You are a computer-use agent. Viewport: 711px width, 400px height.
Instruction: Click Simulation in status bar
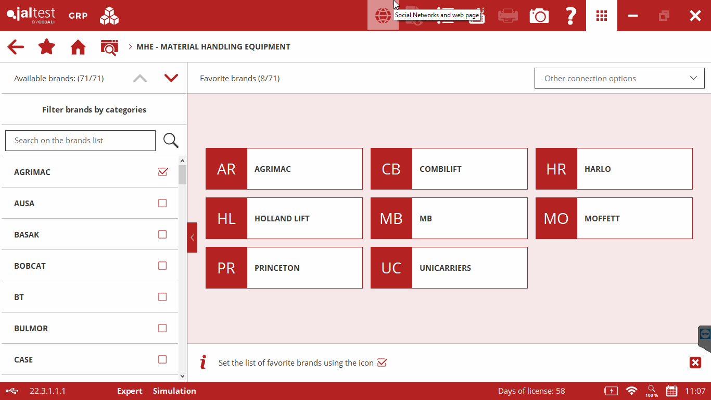[174, 391]
